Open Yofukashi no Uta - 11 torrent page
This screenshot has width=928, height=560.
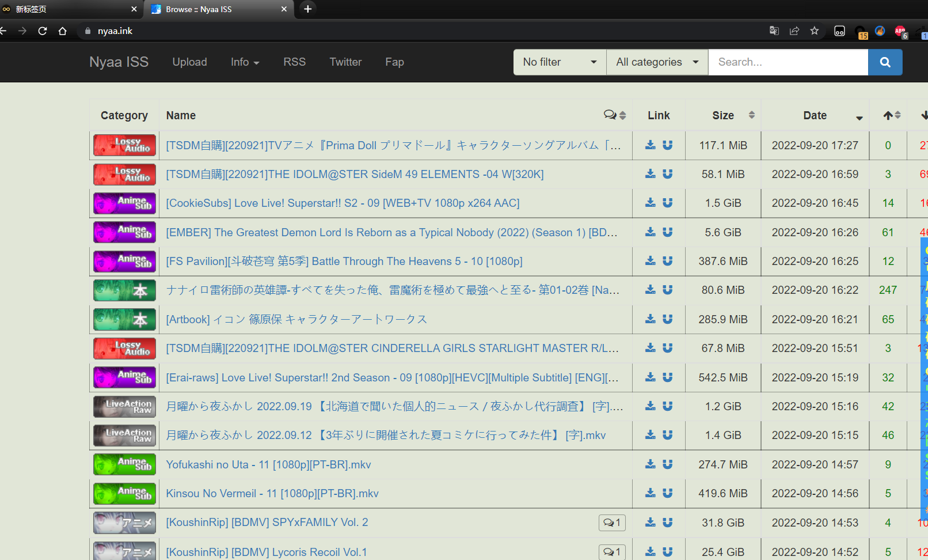click(268, 464)
